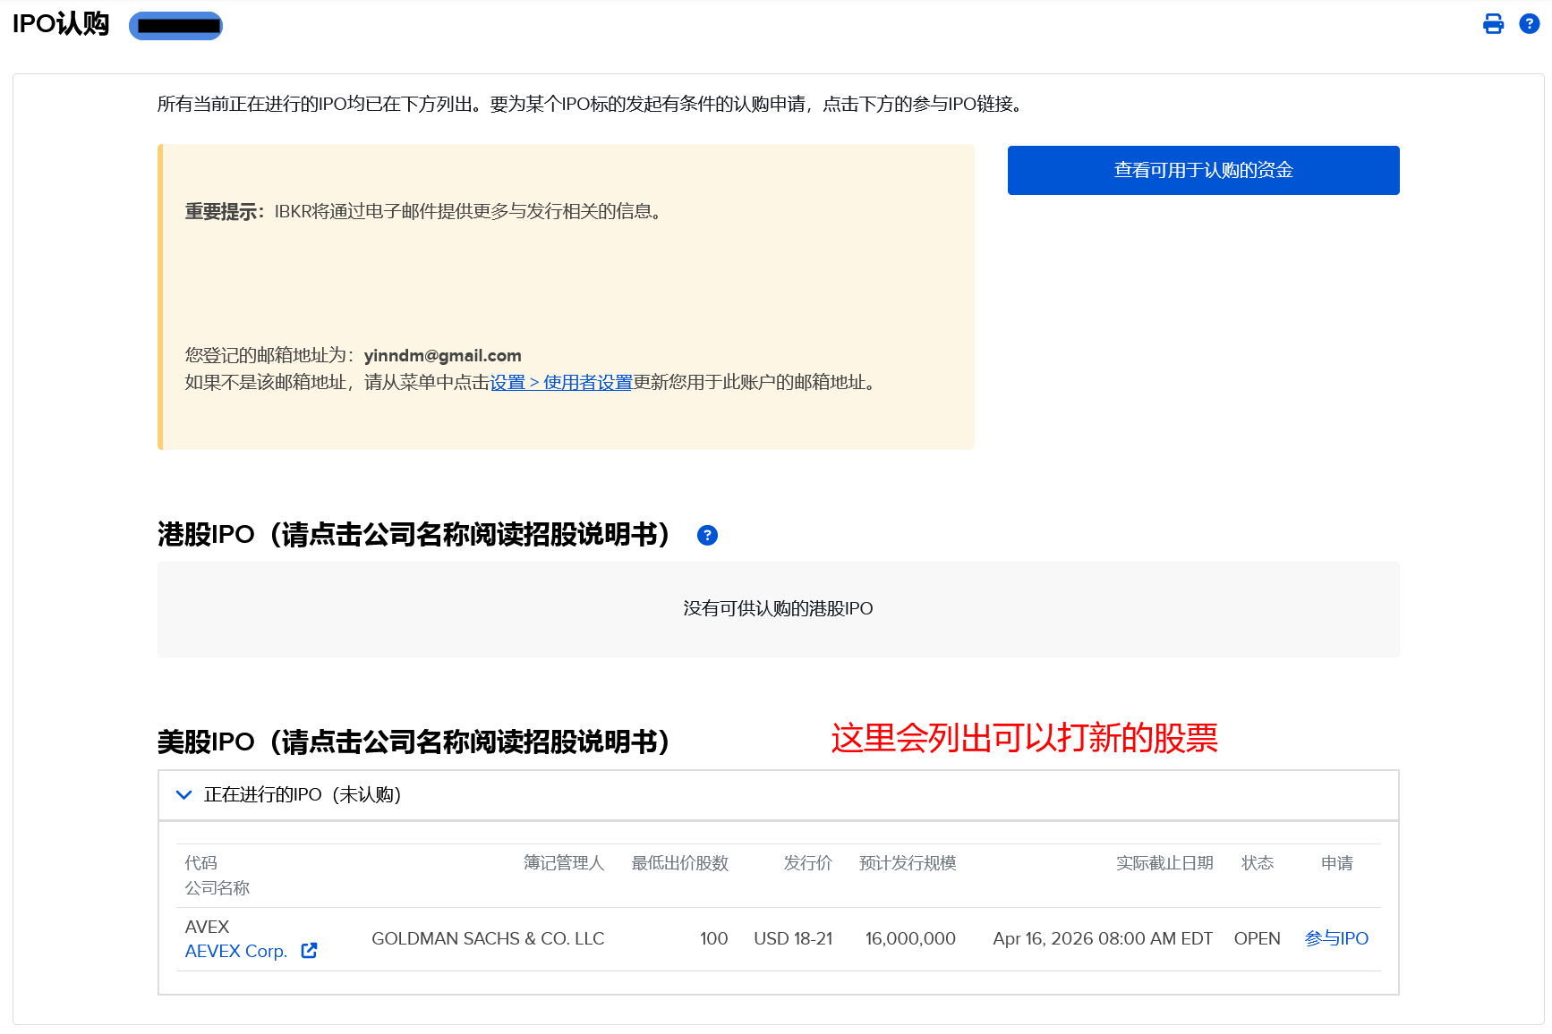Open AEVEX Corp. prospectus via external link icon
Image resolution: width=1552 pixels, height=1034 pixels.
coord(309,951)
